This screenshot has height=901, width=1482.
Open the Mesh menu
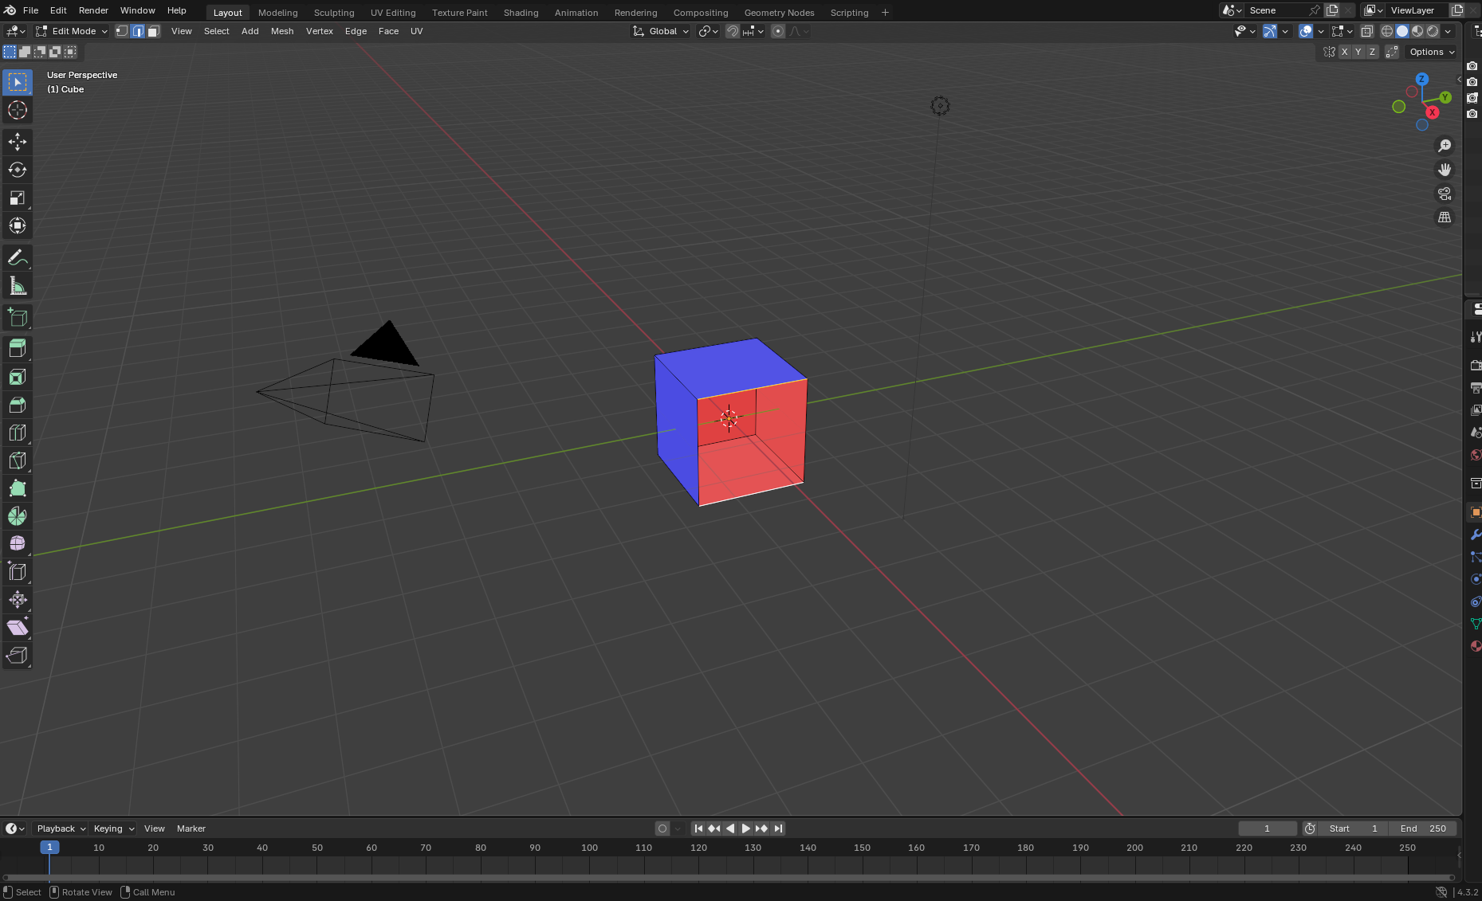tap(282, 31)
